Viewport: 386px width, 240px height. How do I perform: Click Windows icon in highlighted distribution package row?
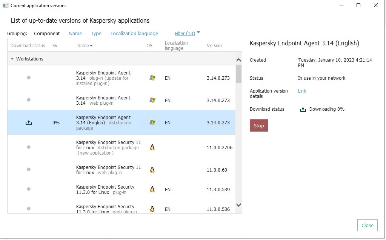click(x=152, y=122)
